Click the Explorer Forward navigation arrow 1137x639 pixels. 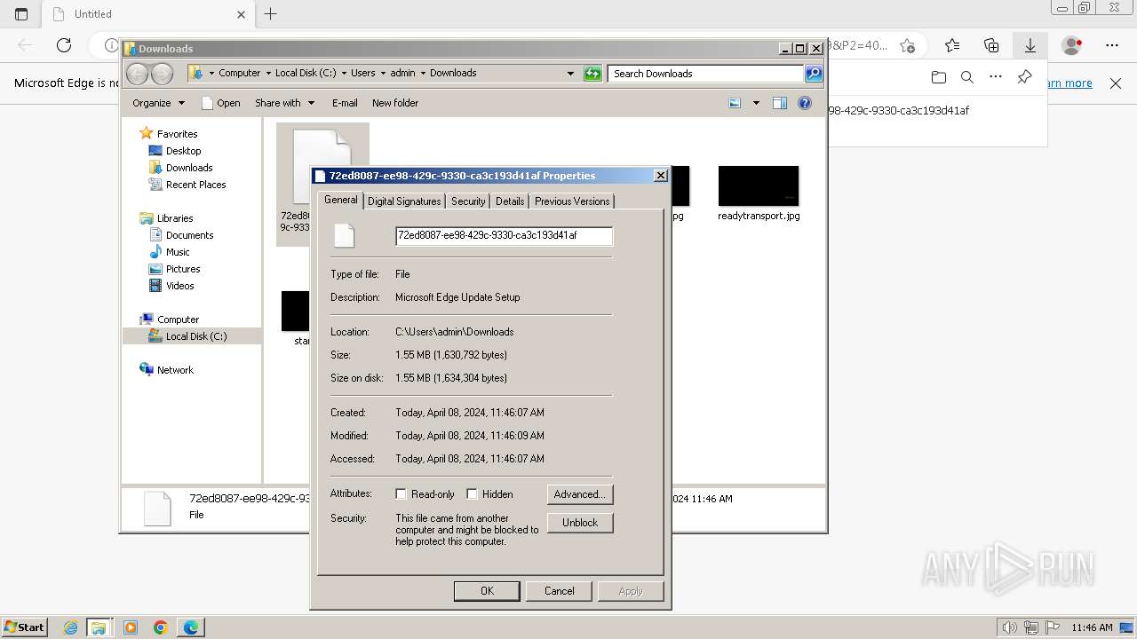click(162, 74)
